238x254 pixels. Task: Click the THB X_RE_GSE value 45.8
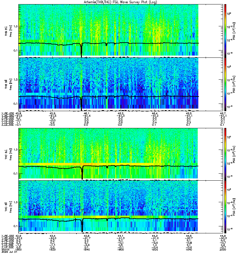tap(18, 113)
